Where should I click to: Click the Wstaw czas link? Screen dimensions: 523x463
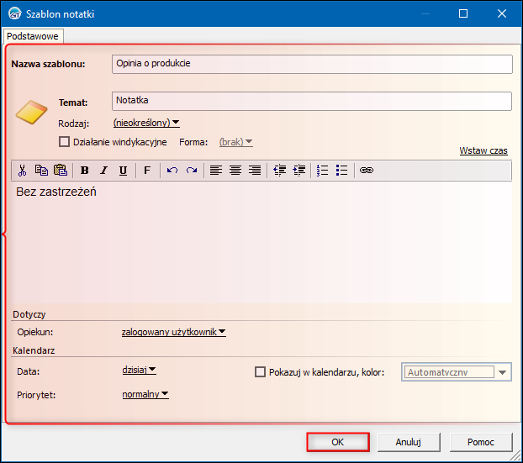pos(483,150)
